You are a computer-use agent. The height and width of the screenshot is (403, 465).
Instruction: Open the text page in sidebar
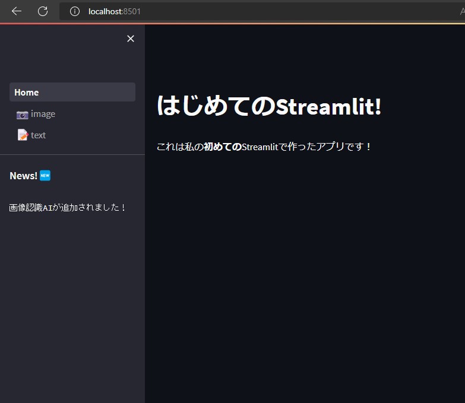pyautogui.click(x=72, y=135)
